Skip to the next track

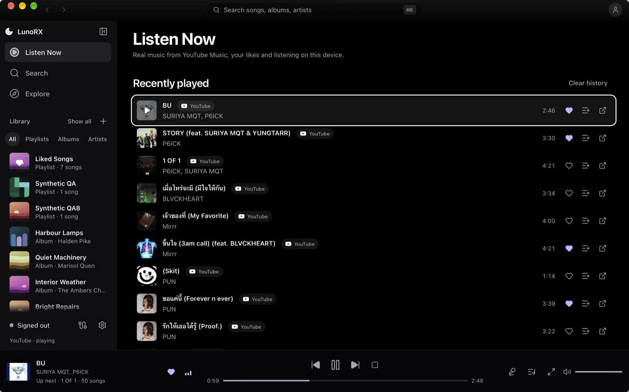(355, 365)
